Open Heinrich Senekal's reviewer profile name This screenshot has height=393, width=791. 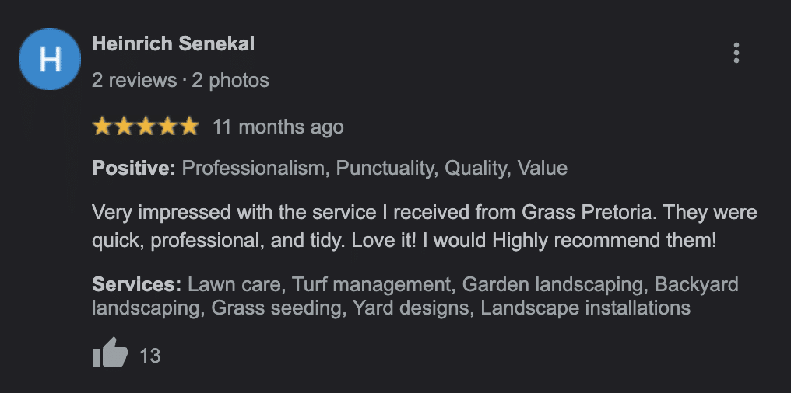click(173, 43)
